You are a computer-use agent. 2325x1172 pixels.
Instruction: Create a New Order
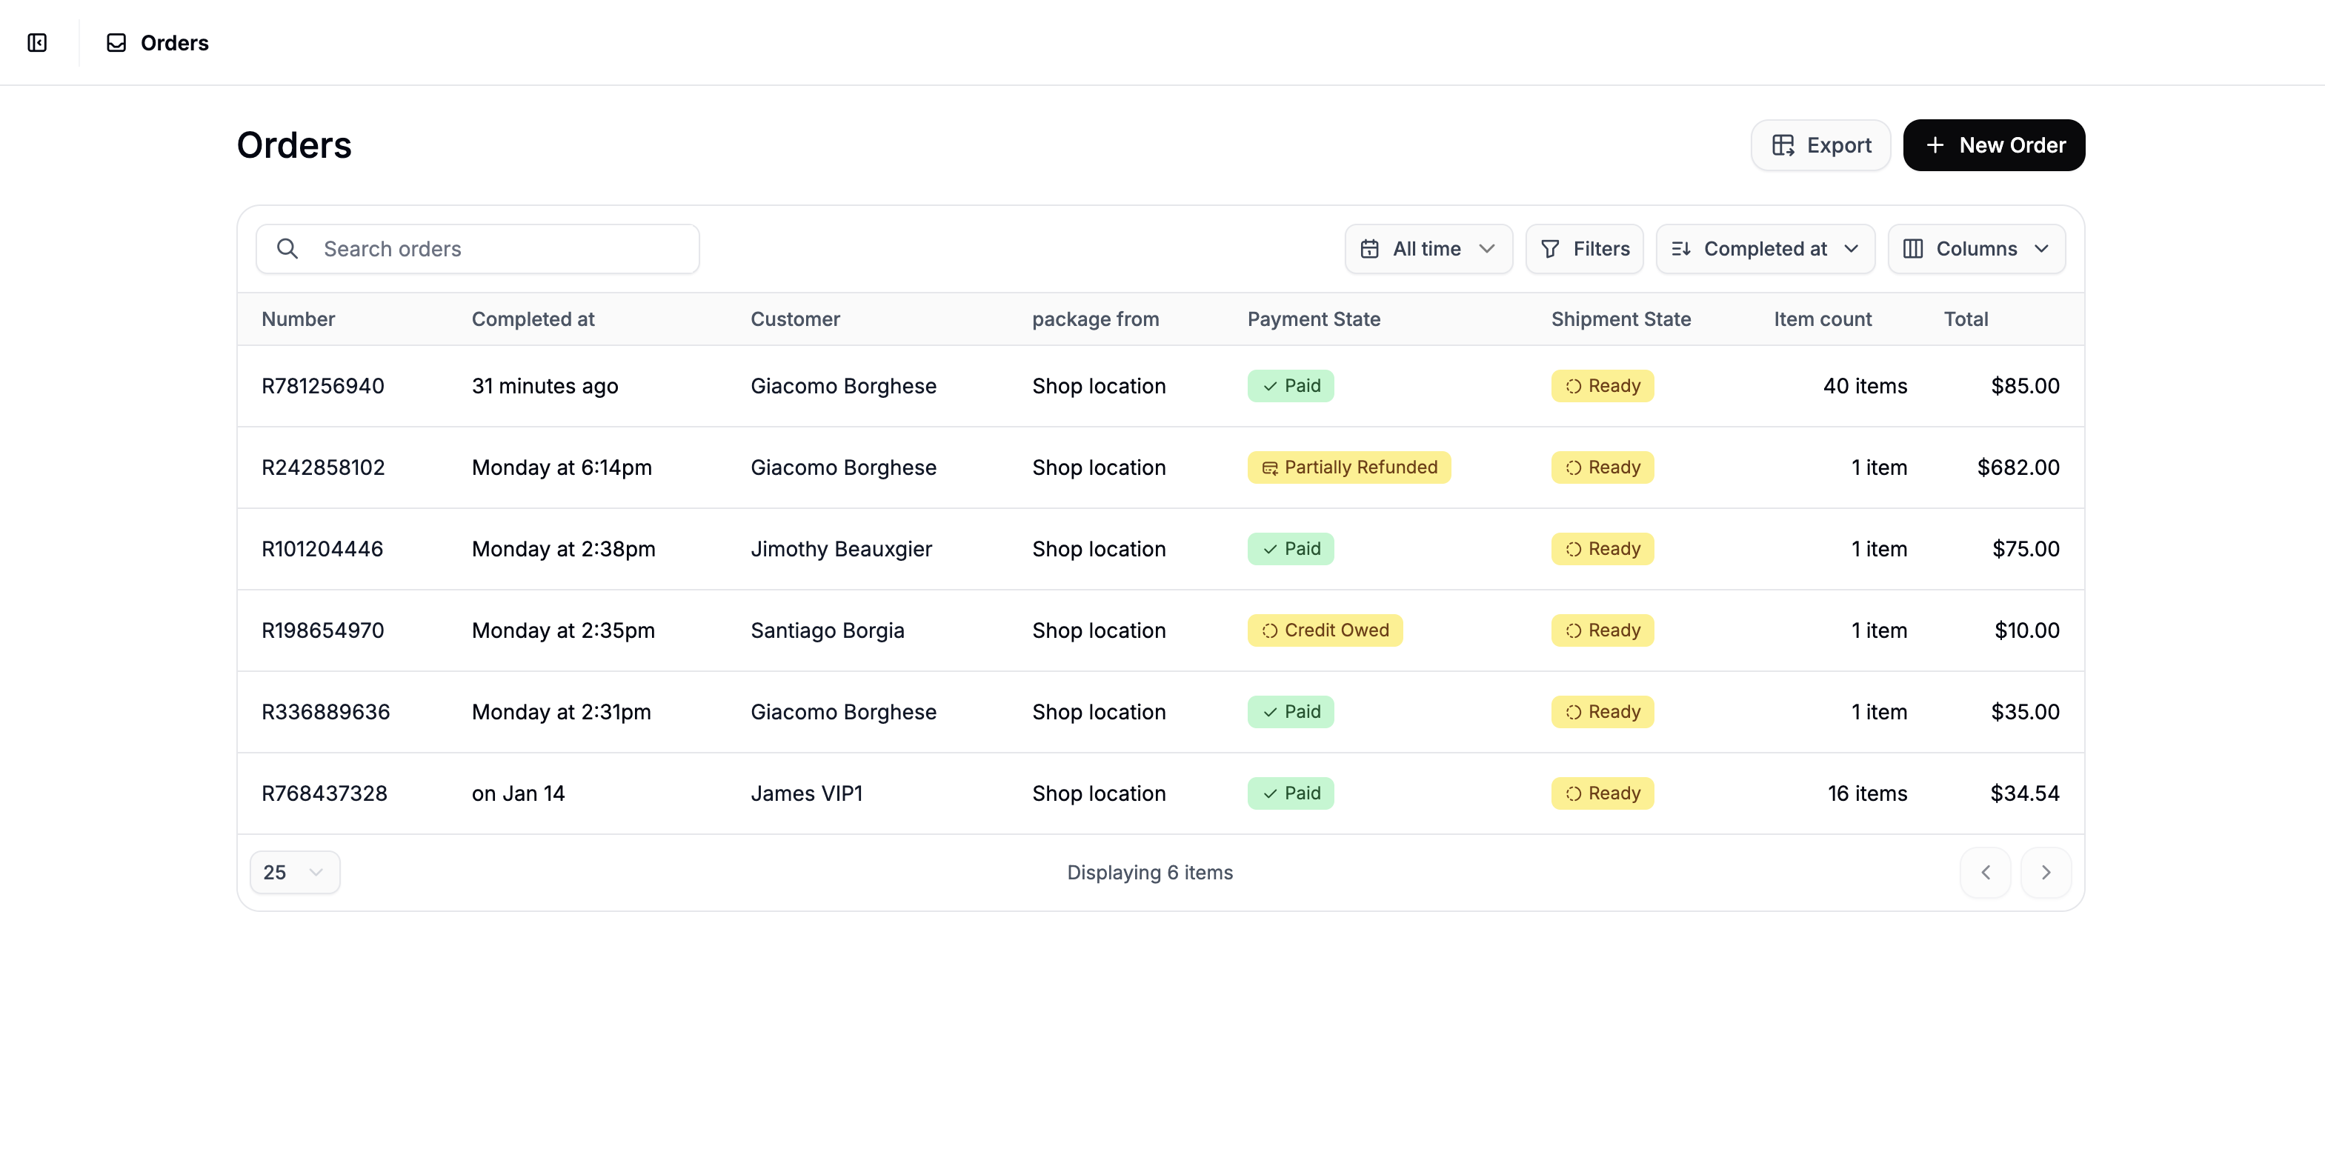tap(1993, 144)
